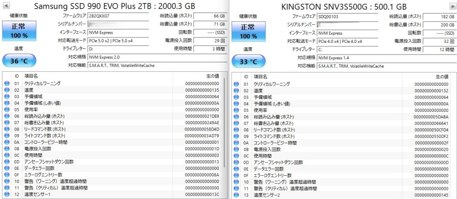Select Kingston raw value 00000000066641

coord(431,123)
